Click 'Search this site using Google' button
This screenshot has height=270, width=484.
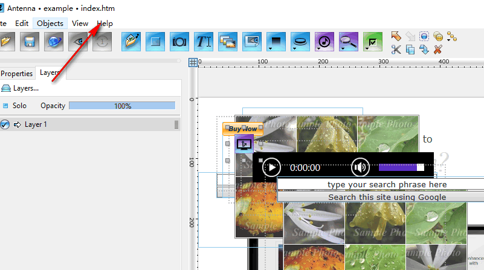(381, 197)
